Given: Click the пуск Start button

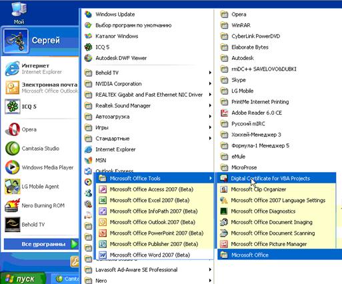Looking at the screenshot, I should [x=22, y=279].
